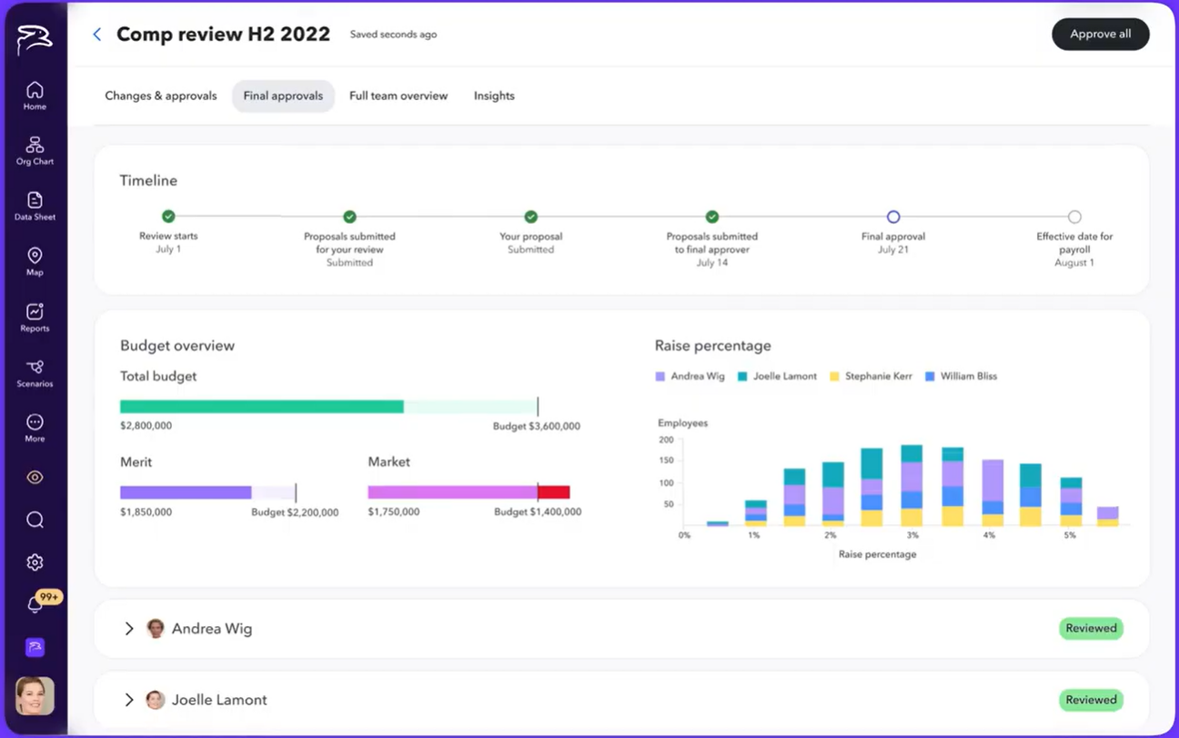The width and height of the screenshot is (1179, 738).
Task: Click Effective date for payroll marker
Action: pos(1074,217)
